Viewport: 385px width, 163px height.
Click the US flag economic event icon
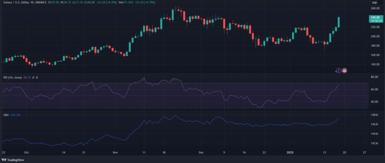click(344, 71)
